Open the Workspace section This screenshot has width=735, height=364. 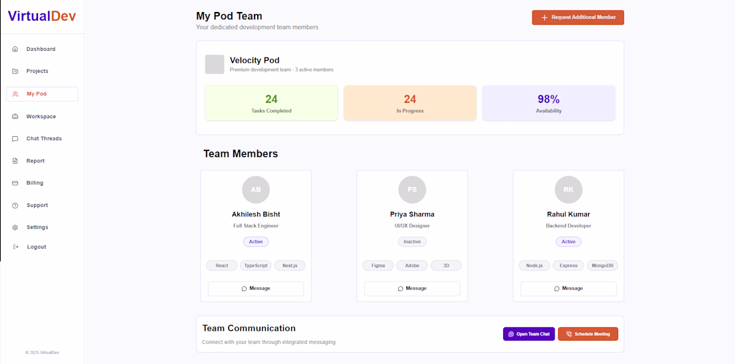tap(42, 117)
